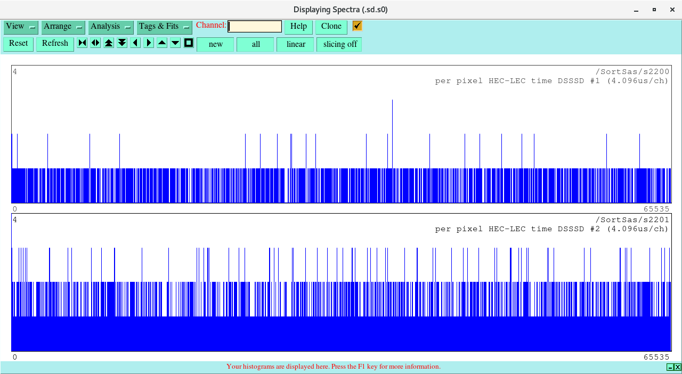Click the double down-arrow icon
The height and width of the screenshot is (374, 682).
(122, 43)
